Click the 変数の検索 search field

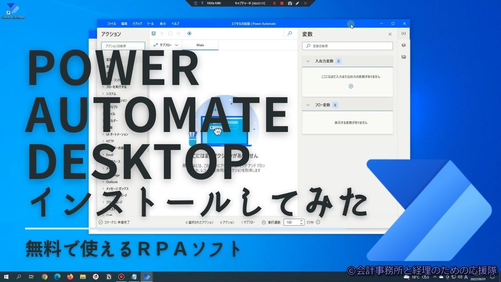[347, 46]
